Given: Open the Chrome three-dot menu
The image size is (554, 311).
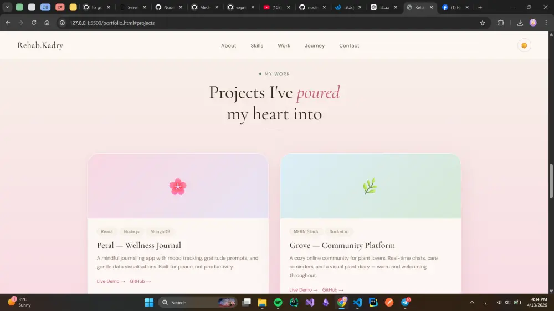Looking at the screenshot, I should [546, 23].
